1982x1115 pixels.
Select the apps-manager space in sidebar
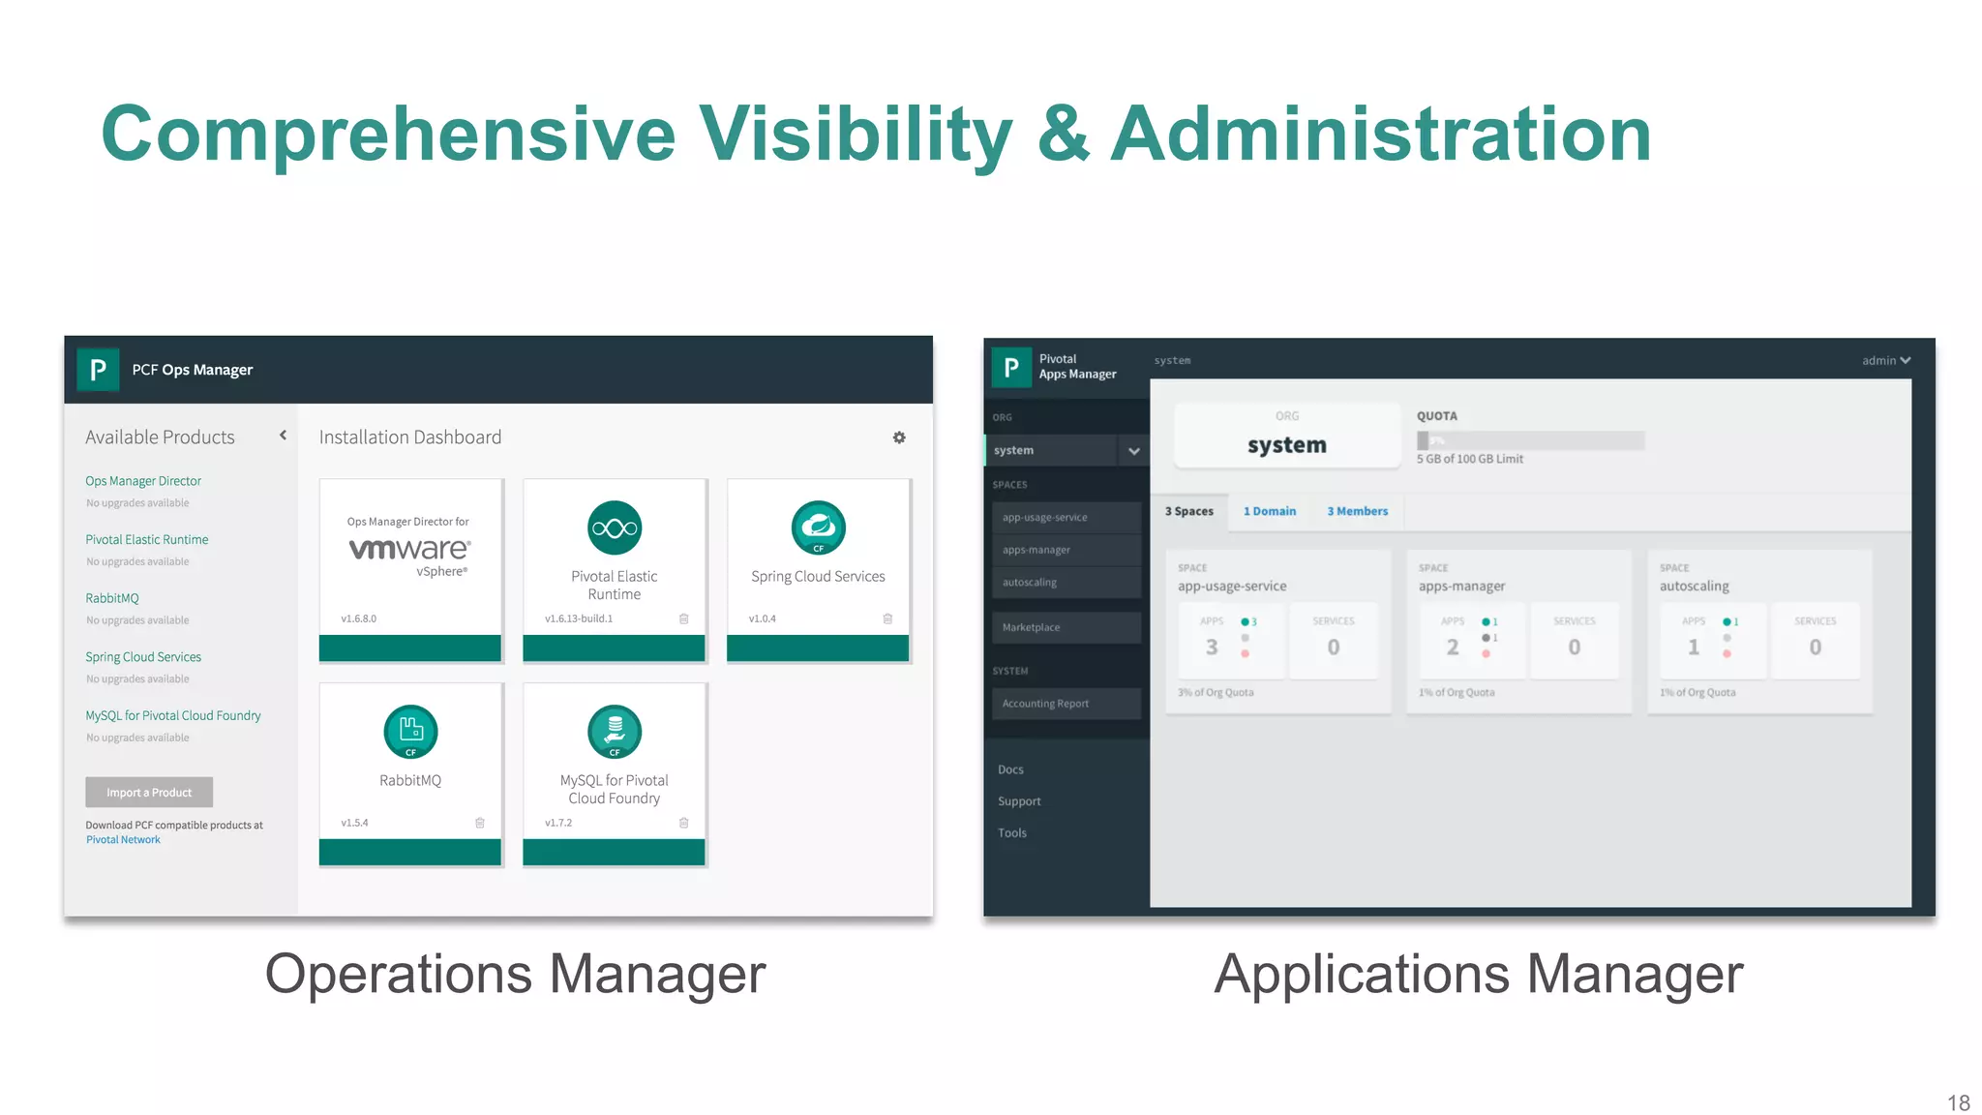coord(1066,550)
